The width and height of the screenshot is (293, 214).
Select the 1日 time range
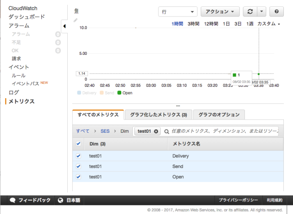point(226,24)
